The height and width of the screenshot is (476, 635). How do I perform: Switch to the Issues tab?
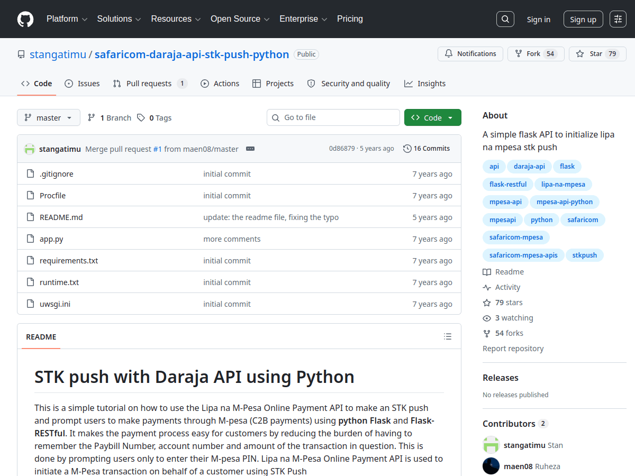[82, 84]
